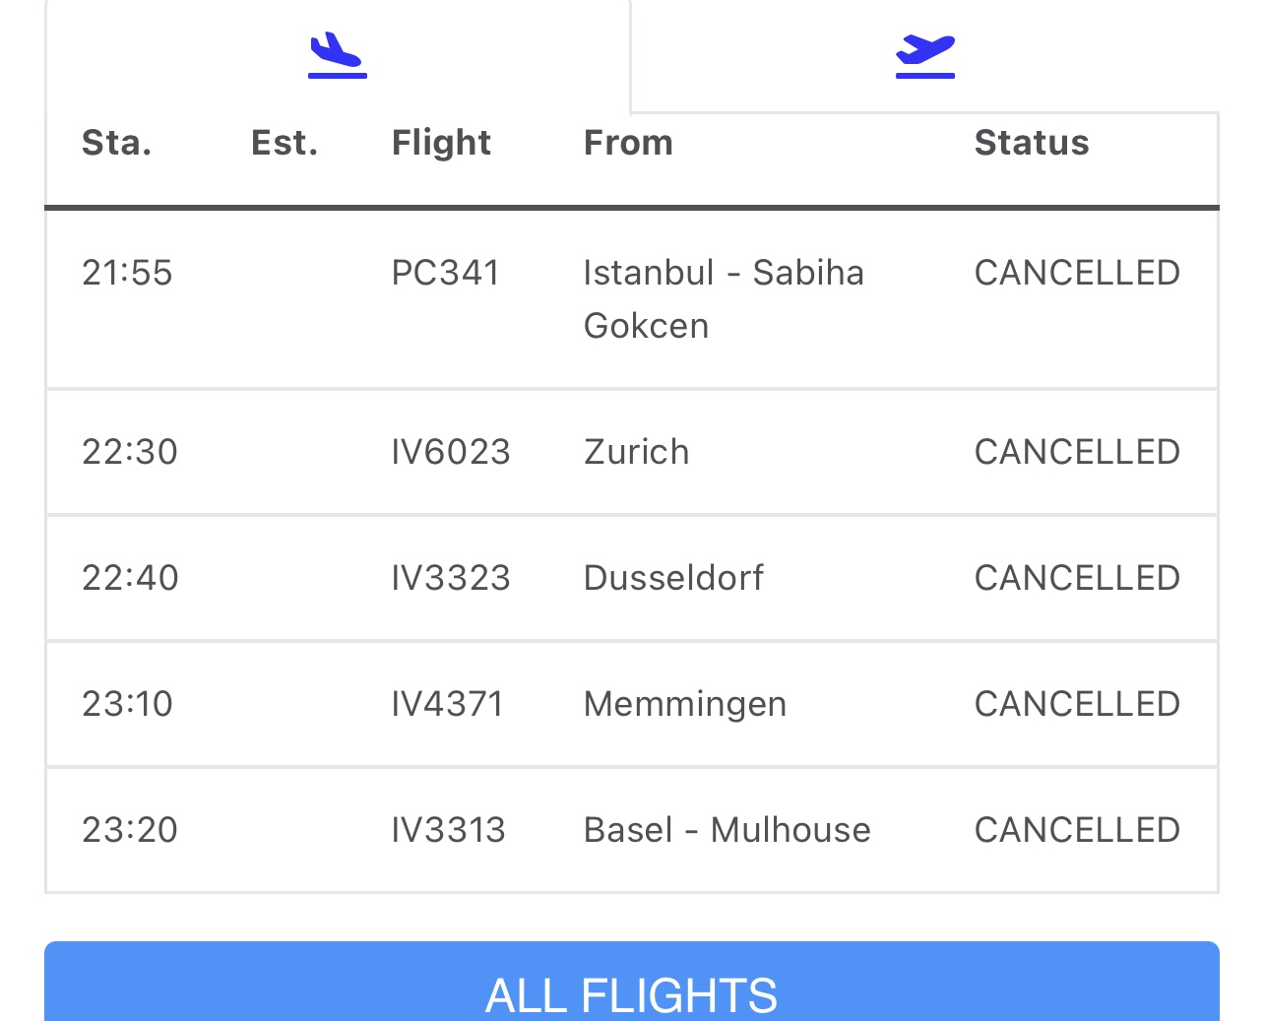Click the Est. column header
The image size is (1264, 1021).
coord(284,143)
